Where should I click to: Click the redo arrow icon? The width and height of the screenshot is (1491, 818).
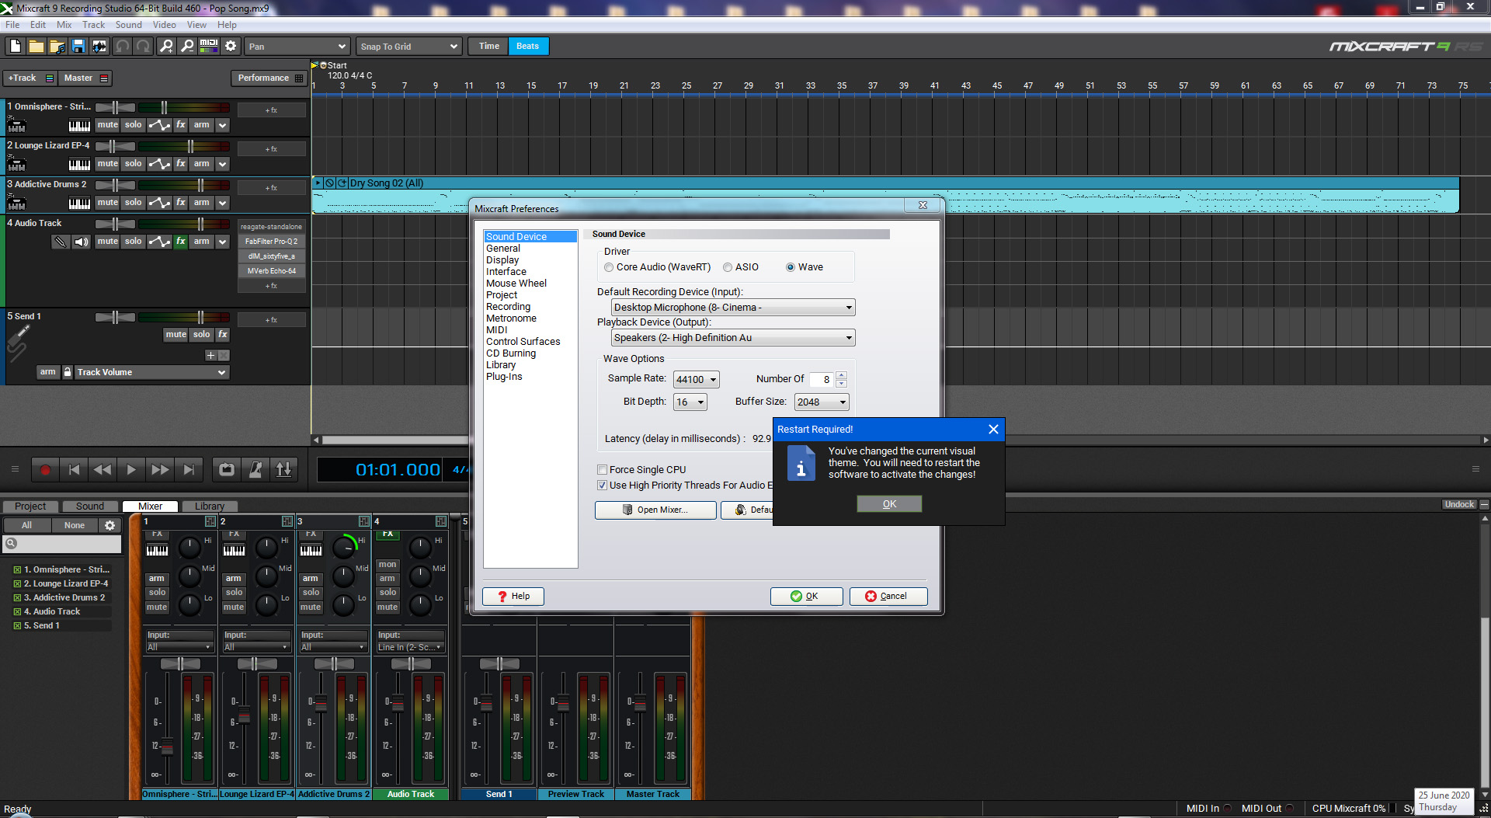143,47
